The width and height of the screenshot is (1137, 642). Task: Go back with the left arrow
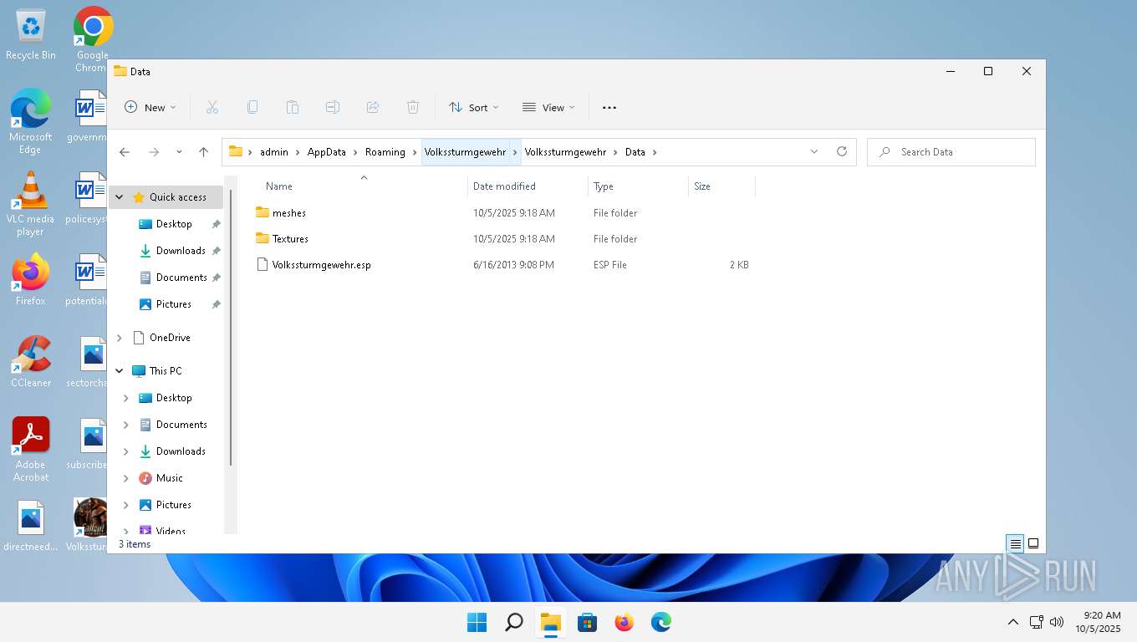tap(125, 152)
